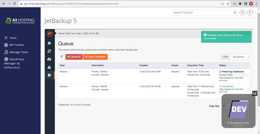260x134 pixels.
Task: Click the search magnifier icon
Action: click(x=235, y=13)
